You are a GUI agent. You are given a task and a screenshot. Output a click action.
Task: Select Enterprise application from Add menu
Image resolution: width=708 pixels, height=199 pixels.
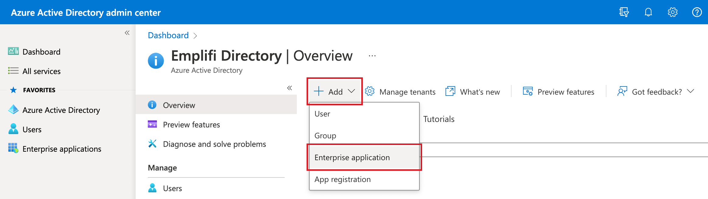[x=352, y=157]
